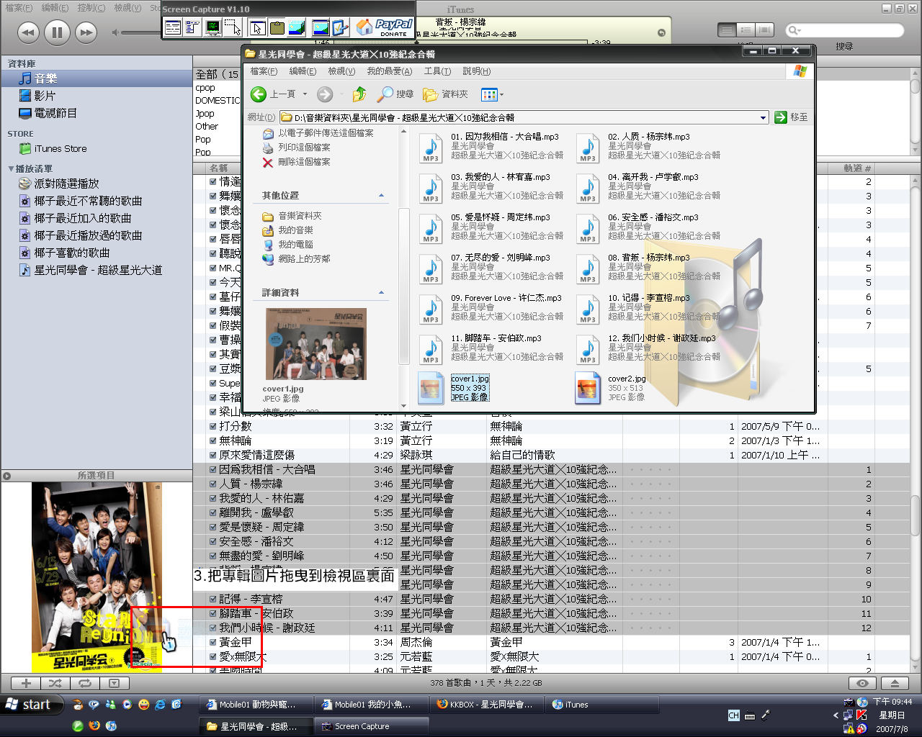
Task: Go back in the Explorer window
Action: point(273,94)
